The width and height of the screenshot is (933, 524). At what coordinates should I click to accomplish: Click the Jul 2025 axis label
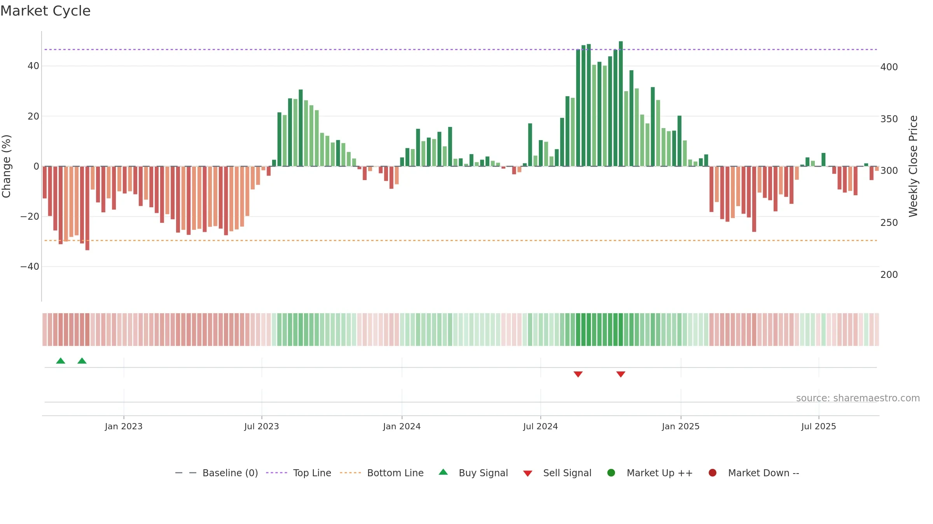pyautogui.click(x=819, y=427)
